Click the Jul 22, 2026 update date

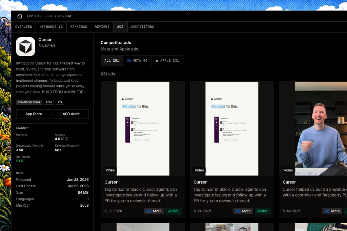click(x=78, y=186)
